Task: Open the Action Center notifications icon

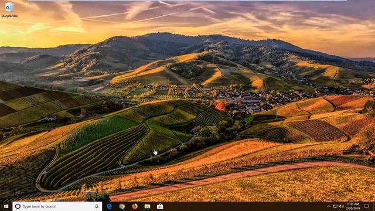Action: point(366,206)
